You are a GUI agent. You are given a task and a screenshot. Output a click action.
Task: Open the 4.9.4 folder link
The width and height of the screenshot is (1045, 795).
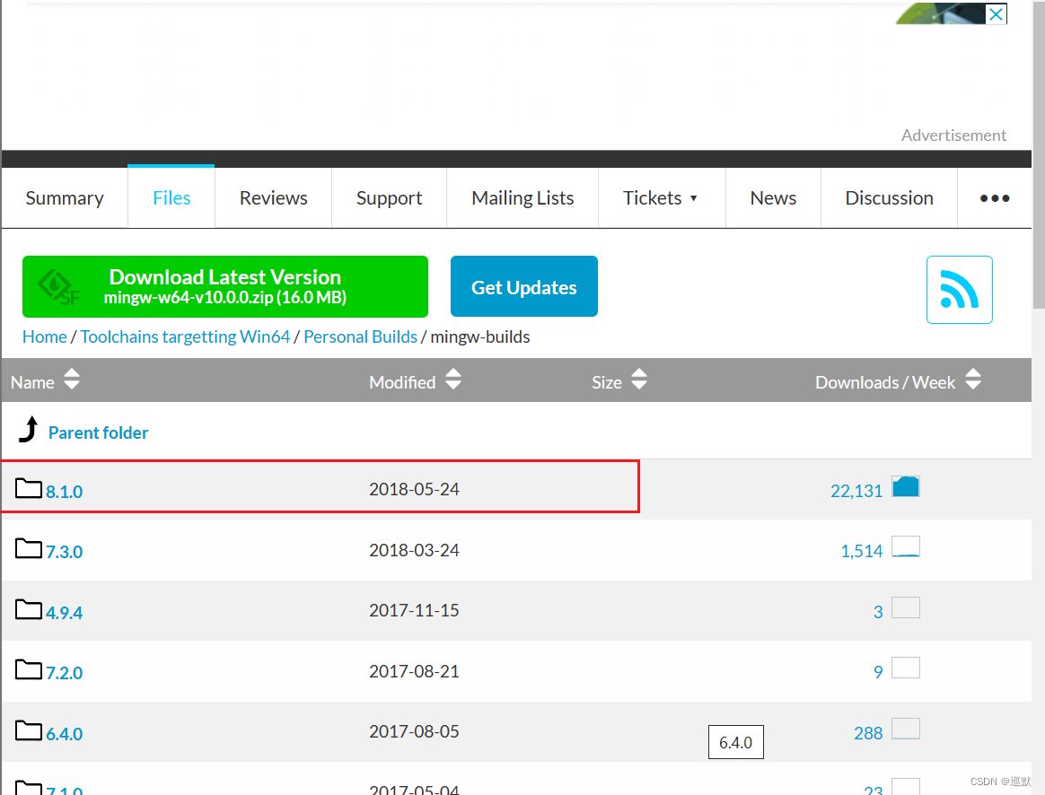click(x=64, y=613)
